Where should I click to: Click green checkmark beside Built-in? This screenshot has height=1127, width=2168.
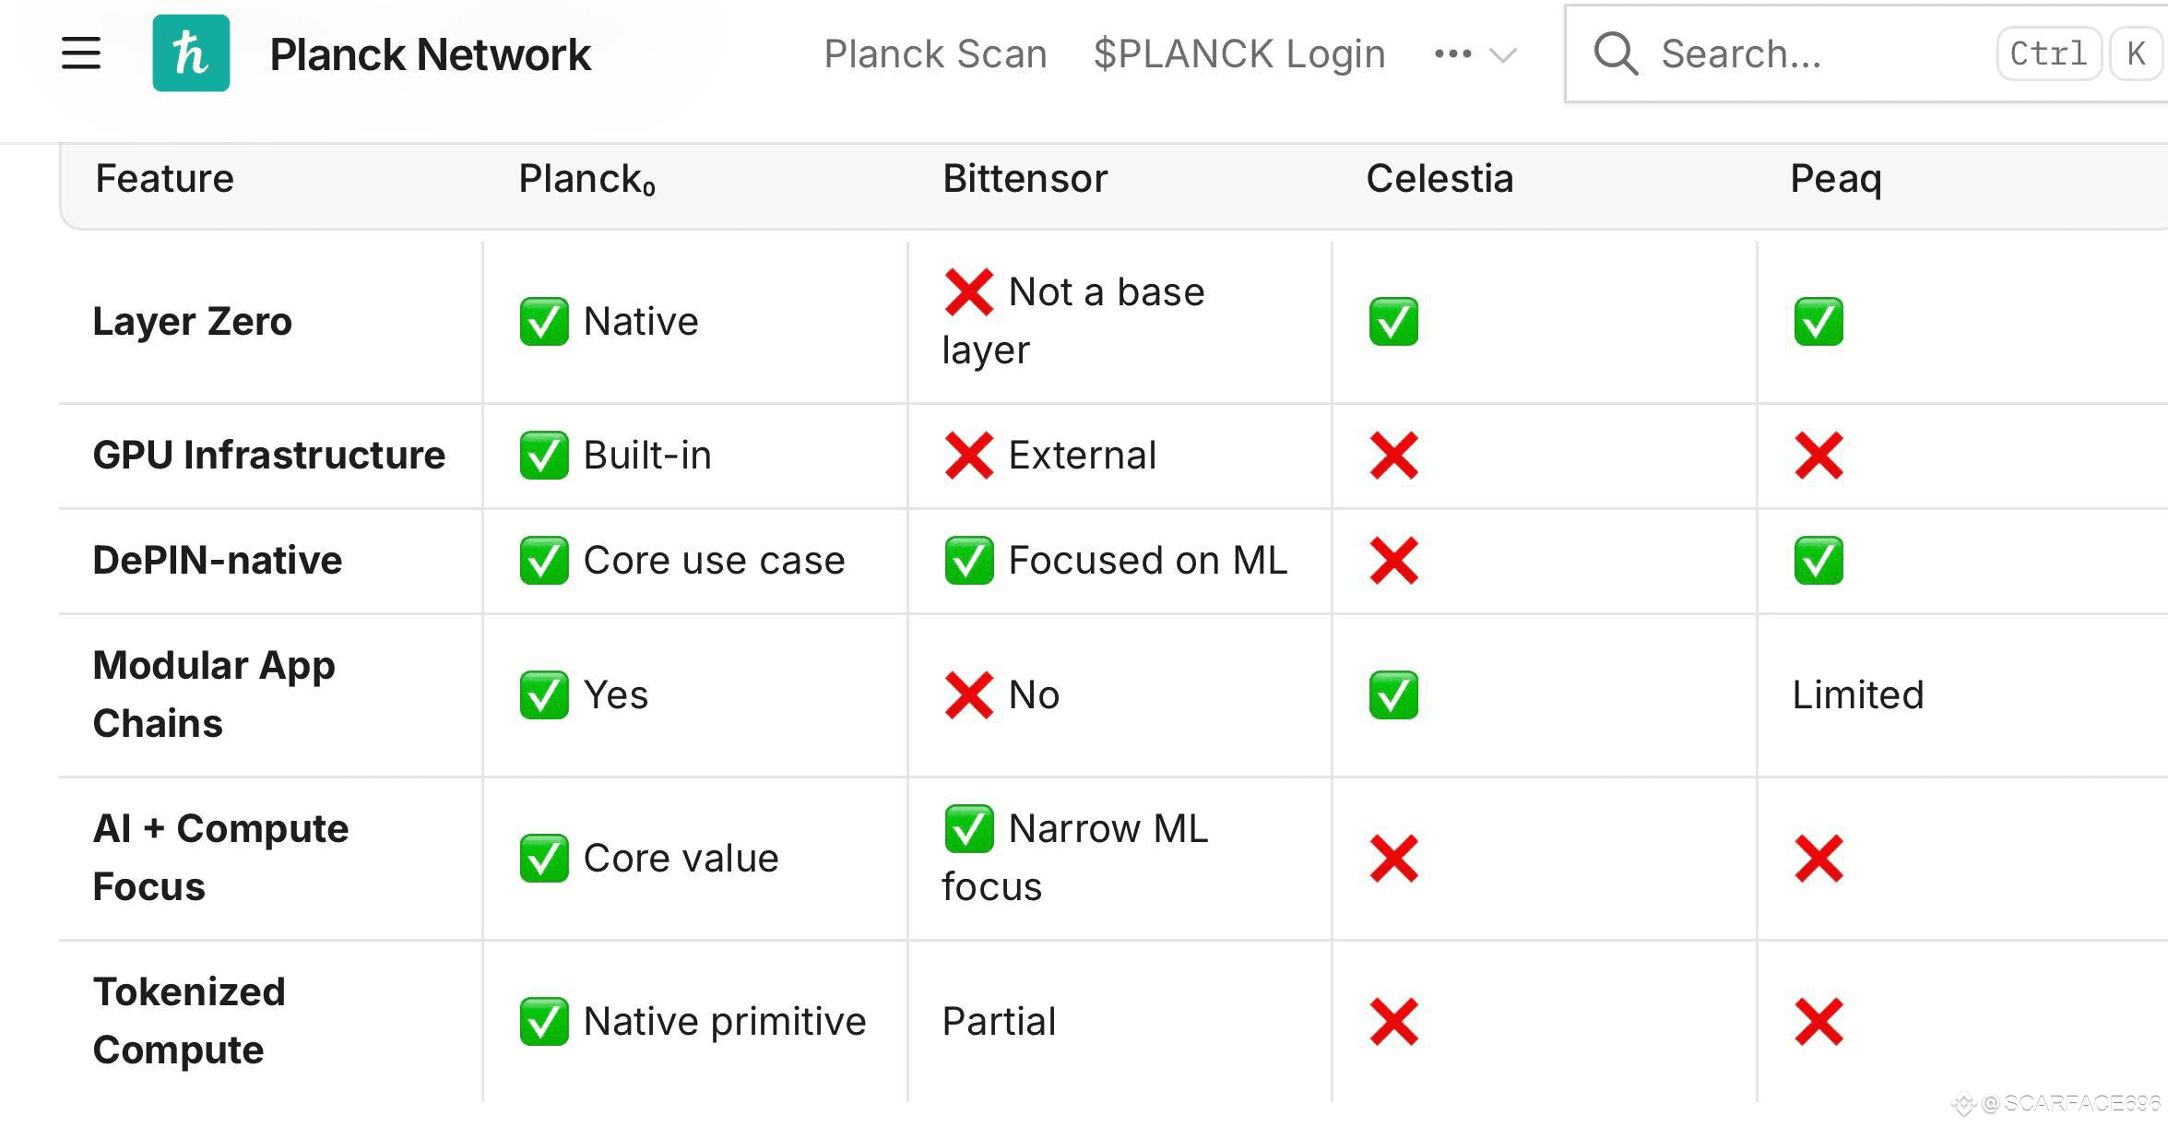pos(544,456)
